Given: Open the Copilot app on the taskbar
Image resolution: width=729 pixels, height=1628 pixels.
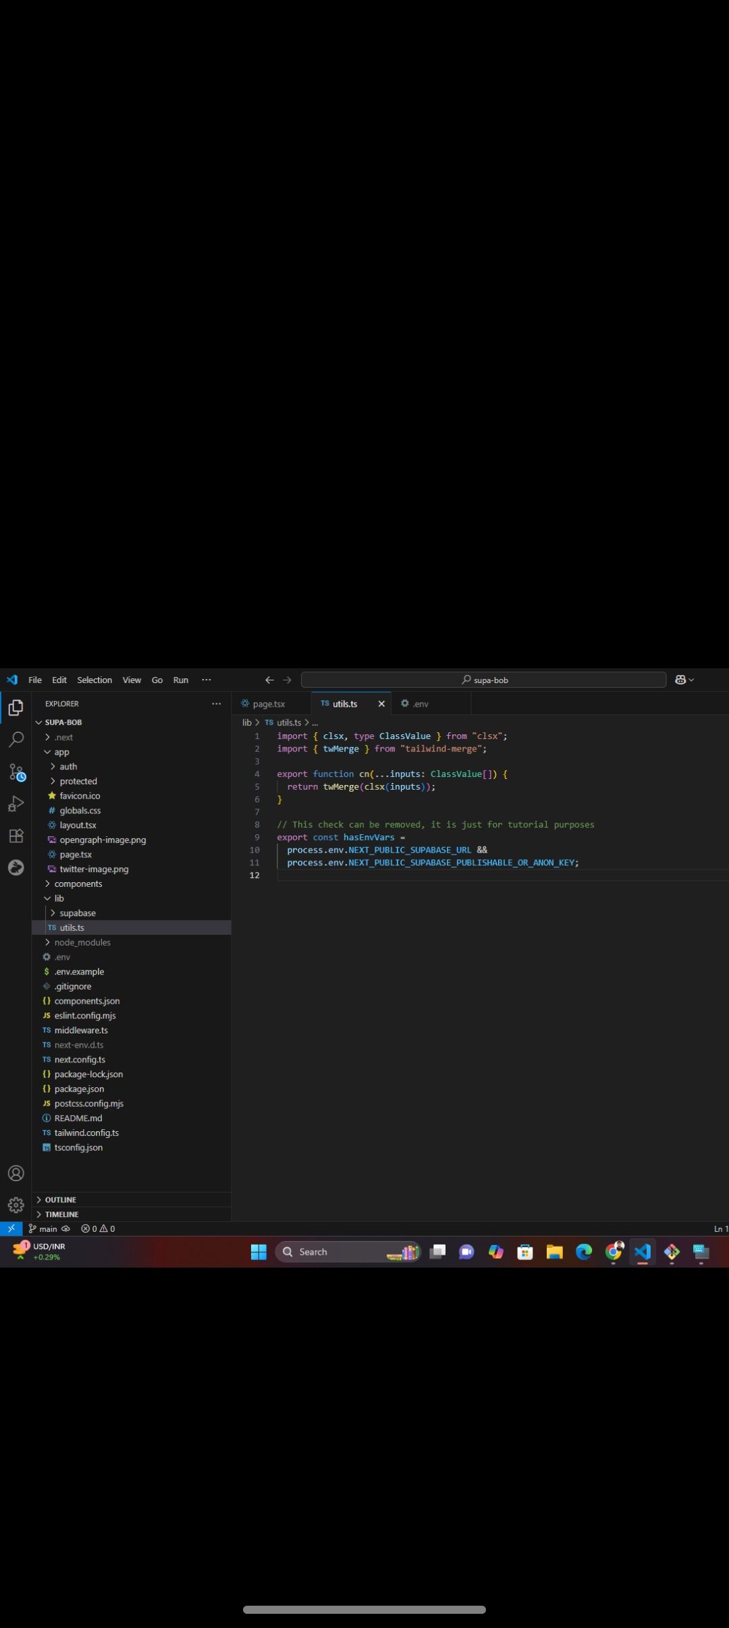Looking at the screenshot, I should click(x=496, y=1252).
